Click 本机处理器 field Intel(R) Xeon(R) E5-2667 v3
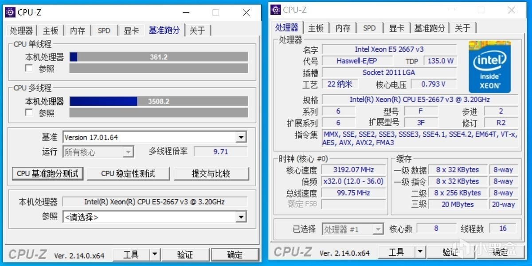This screenshot has width=532, height=266. click(x=154, y=202)
